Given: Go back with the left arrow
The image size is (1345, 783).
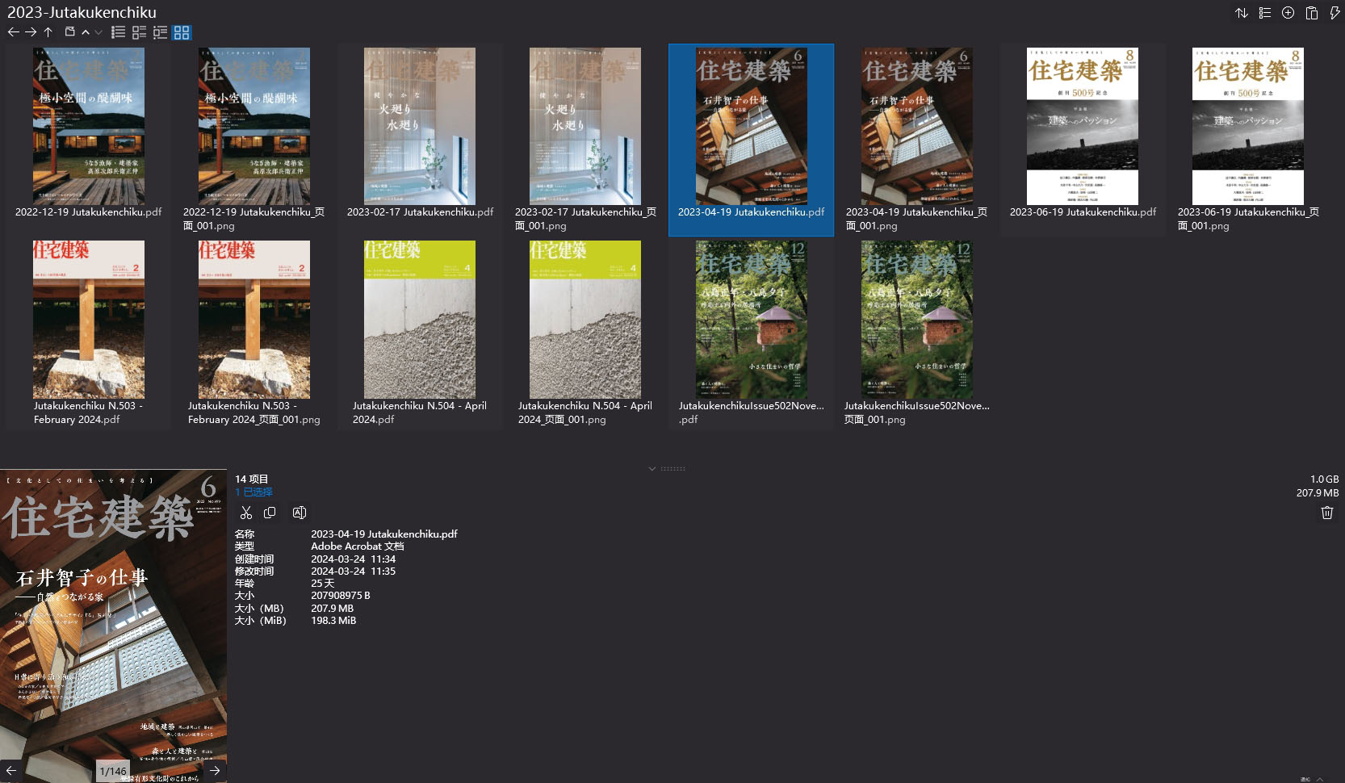Looking at the screenshot, I should [x=13, y=32].
